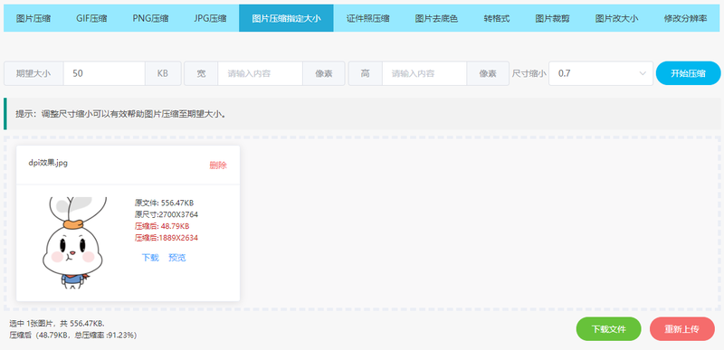Open the 证件照压缩 tab

pyautogui.click(x=367, y=18)
